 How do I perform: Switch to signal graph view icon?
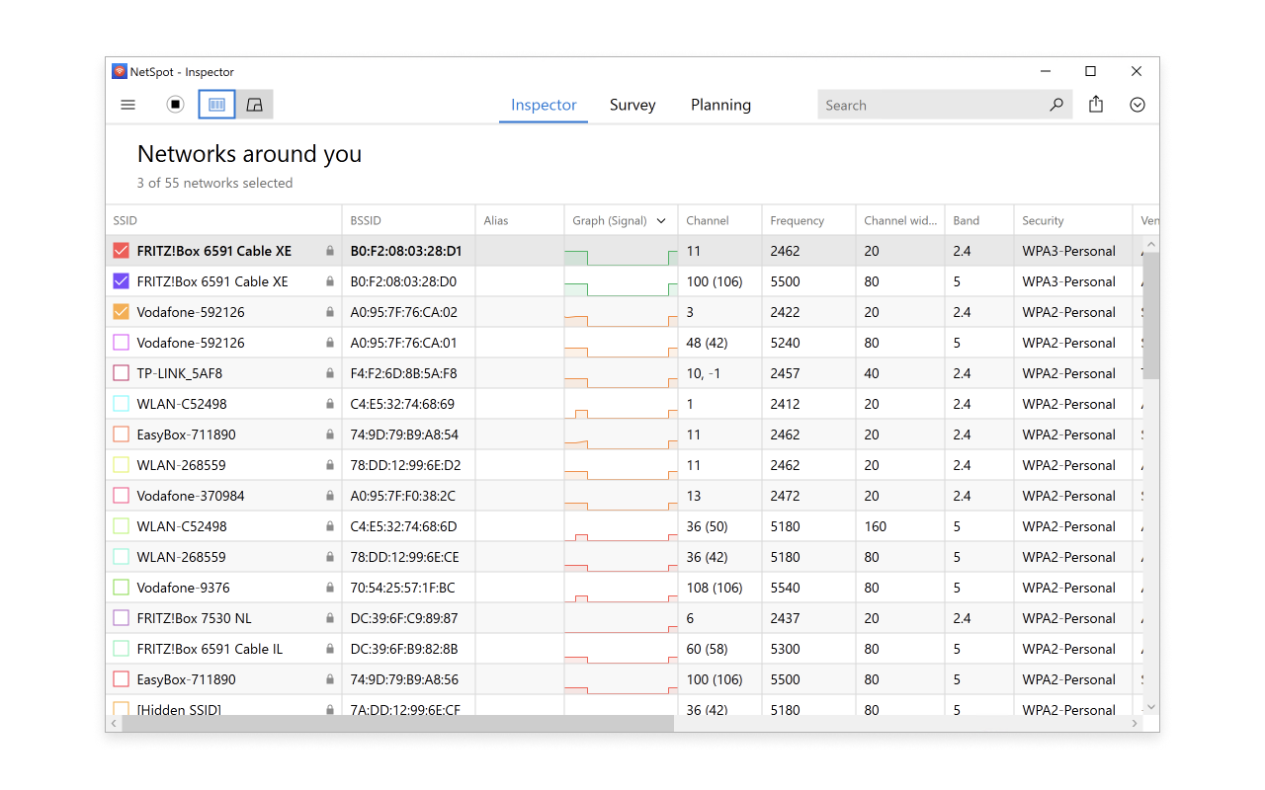(x=254, y=105)
